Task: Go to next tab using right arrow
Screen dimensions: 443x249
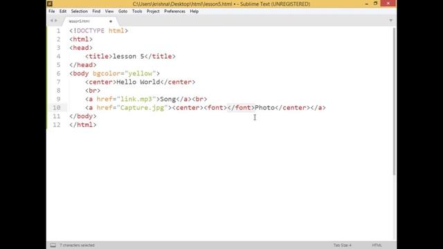Action: click(x=56, y=21)
